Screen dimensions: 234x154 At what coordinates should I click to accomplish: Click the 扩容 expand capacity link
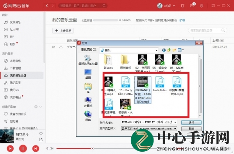click(182, 20)
